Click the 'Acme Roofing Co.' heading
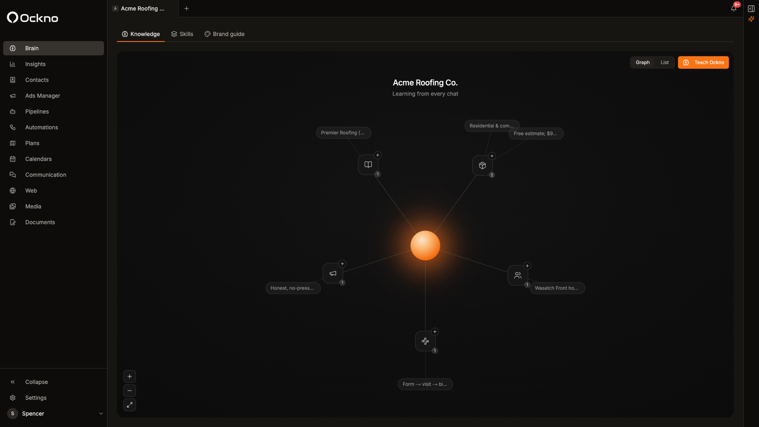 coord(425,83)
